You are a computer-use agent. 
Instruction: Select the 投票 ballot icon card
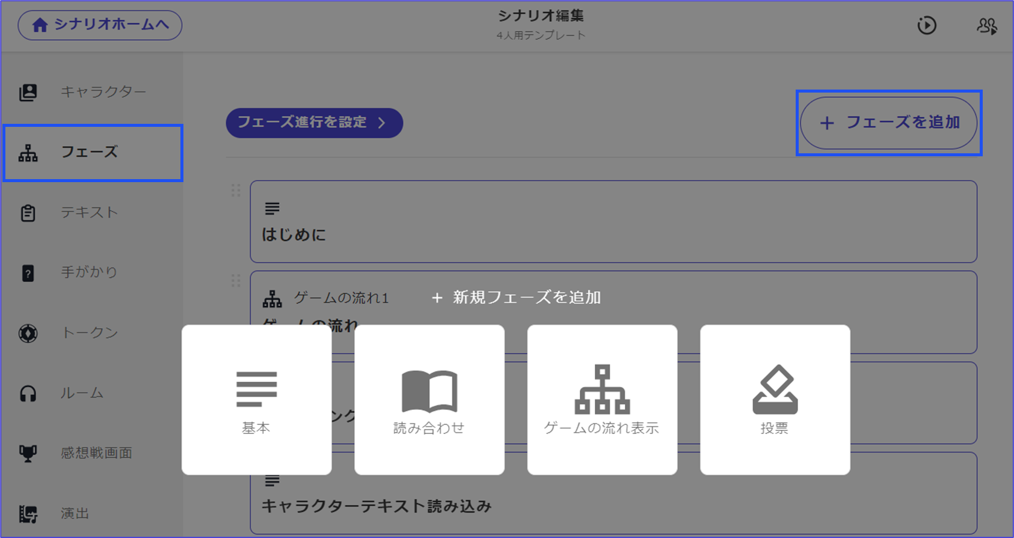pyautogui.click(x=775, y=400)
